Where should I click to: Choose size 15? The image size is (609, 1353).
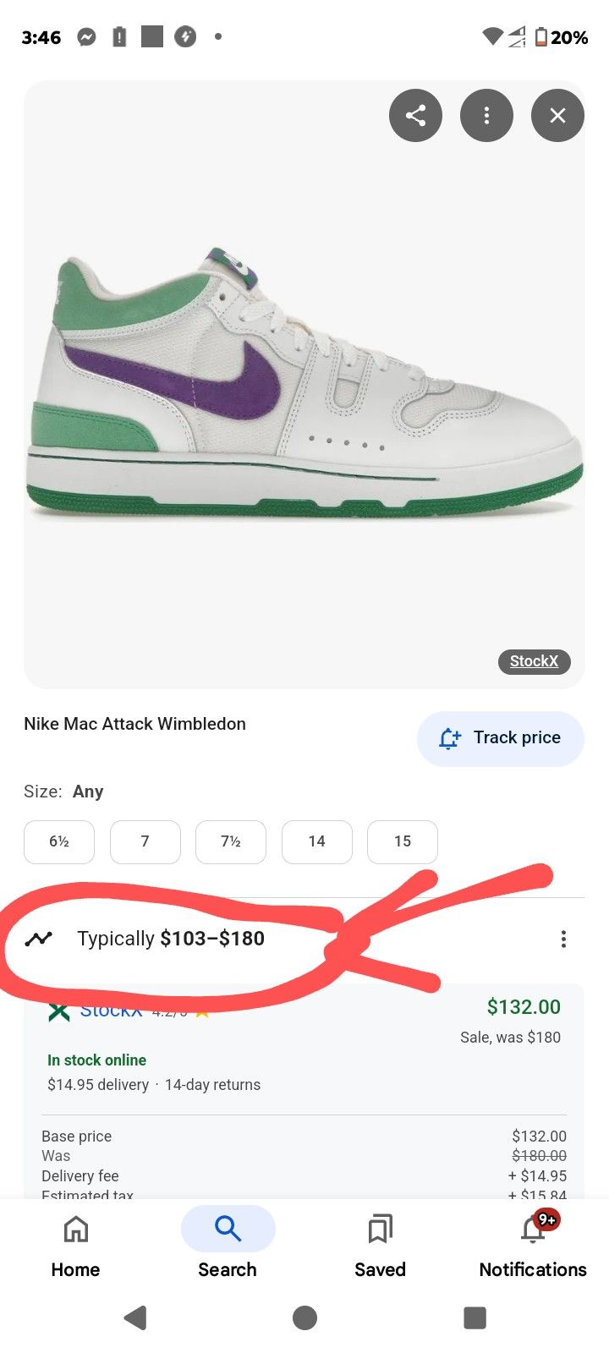(x=403, y=841)
